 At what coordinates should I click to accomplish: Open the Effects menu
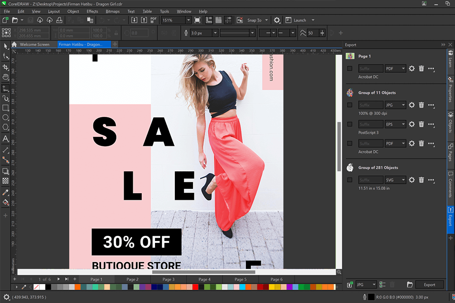click(92, 11)
